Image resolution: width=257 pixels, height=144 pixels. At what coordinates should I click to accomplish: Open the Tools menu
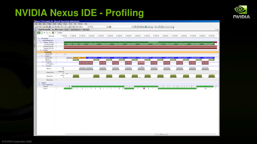click(70, 24)
